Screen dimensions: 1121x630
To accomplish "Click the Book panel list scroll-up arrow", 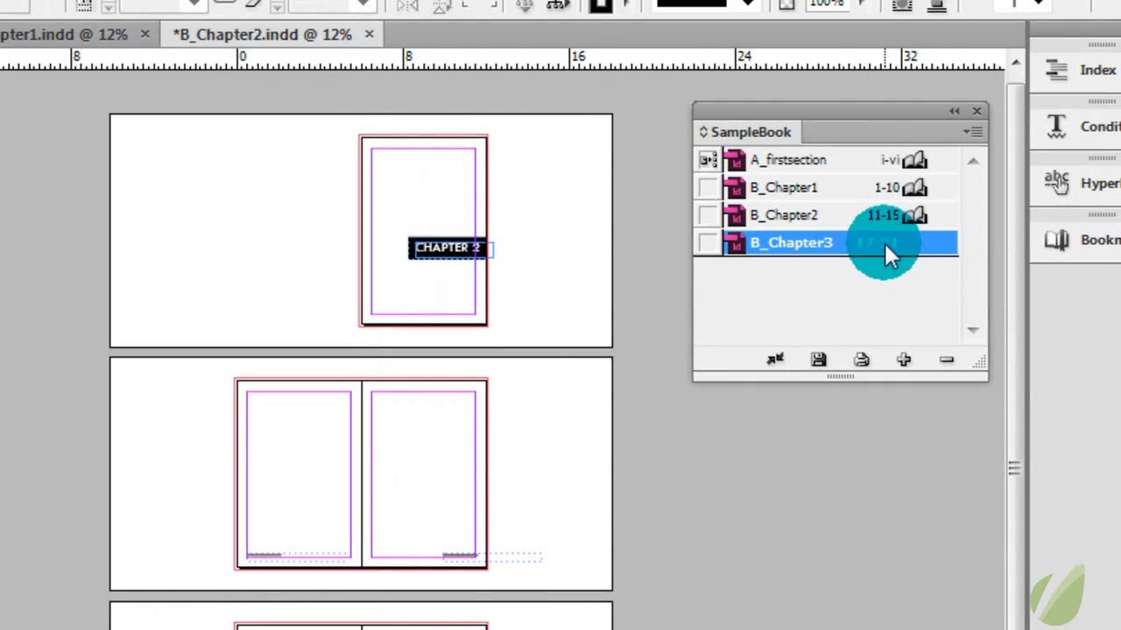I will click(x=973, y=161).
